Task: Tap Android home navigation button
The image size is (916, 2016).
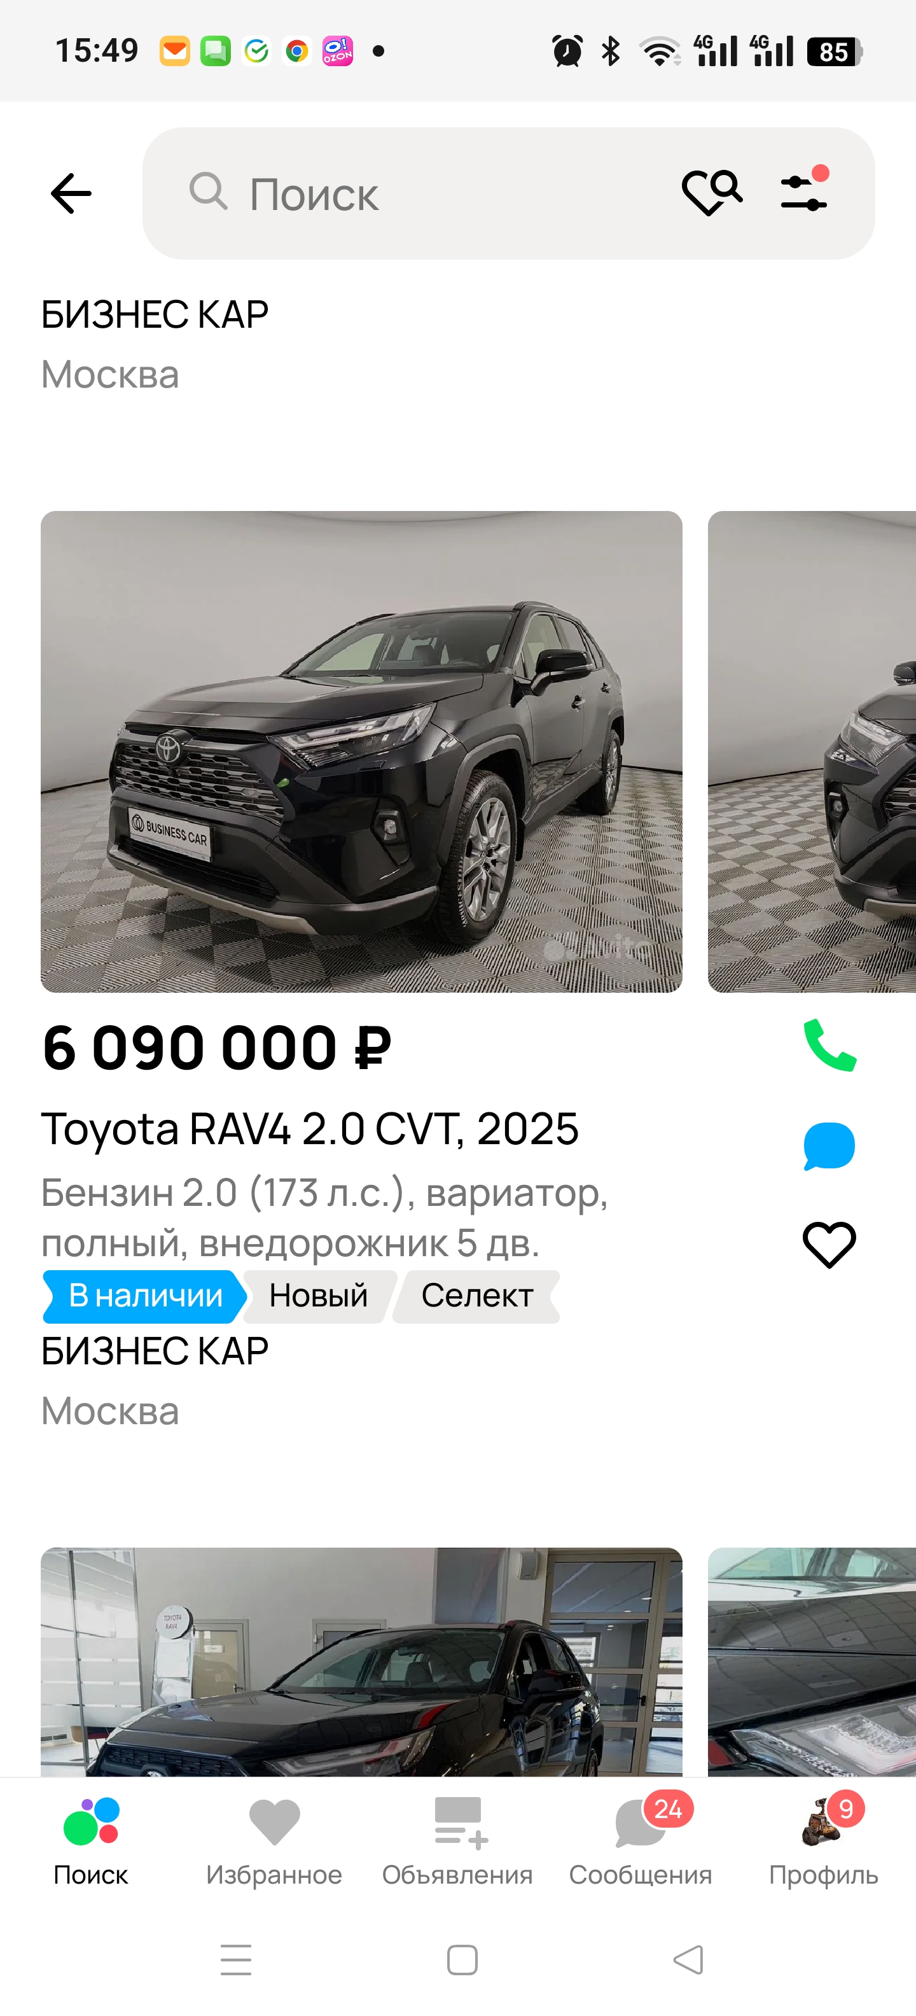Action: (x=462, y=1961)
